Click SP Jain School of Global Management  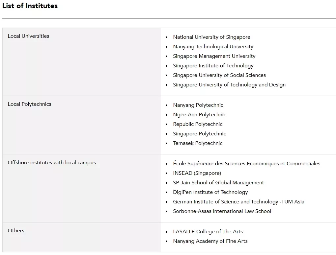coord(218,183)
